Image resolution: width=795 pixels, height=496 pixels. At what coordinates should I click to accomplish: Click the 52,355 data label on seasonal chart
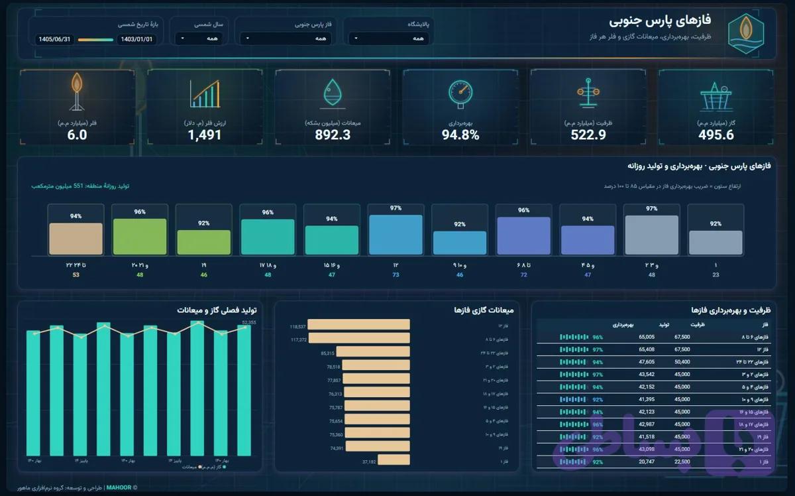[249, 322]
